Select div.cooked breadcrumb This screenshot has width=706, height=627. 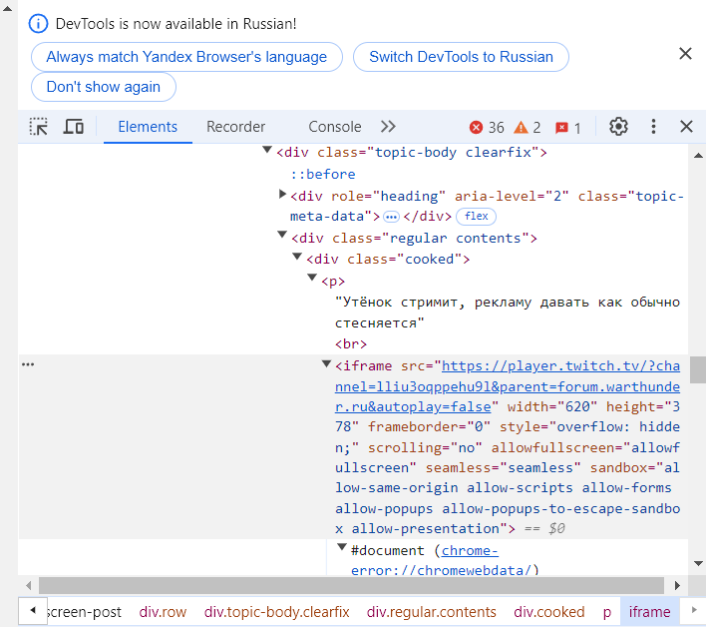tap(548, 612)
